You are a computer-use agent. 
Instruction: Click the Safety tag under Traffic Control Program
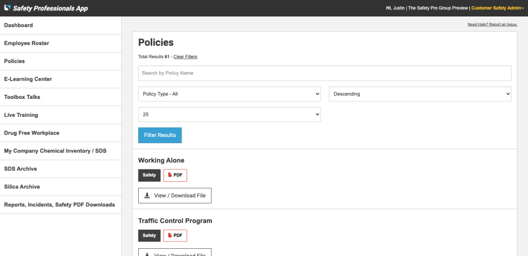tap(149, 235)
